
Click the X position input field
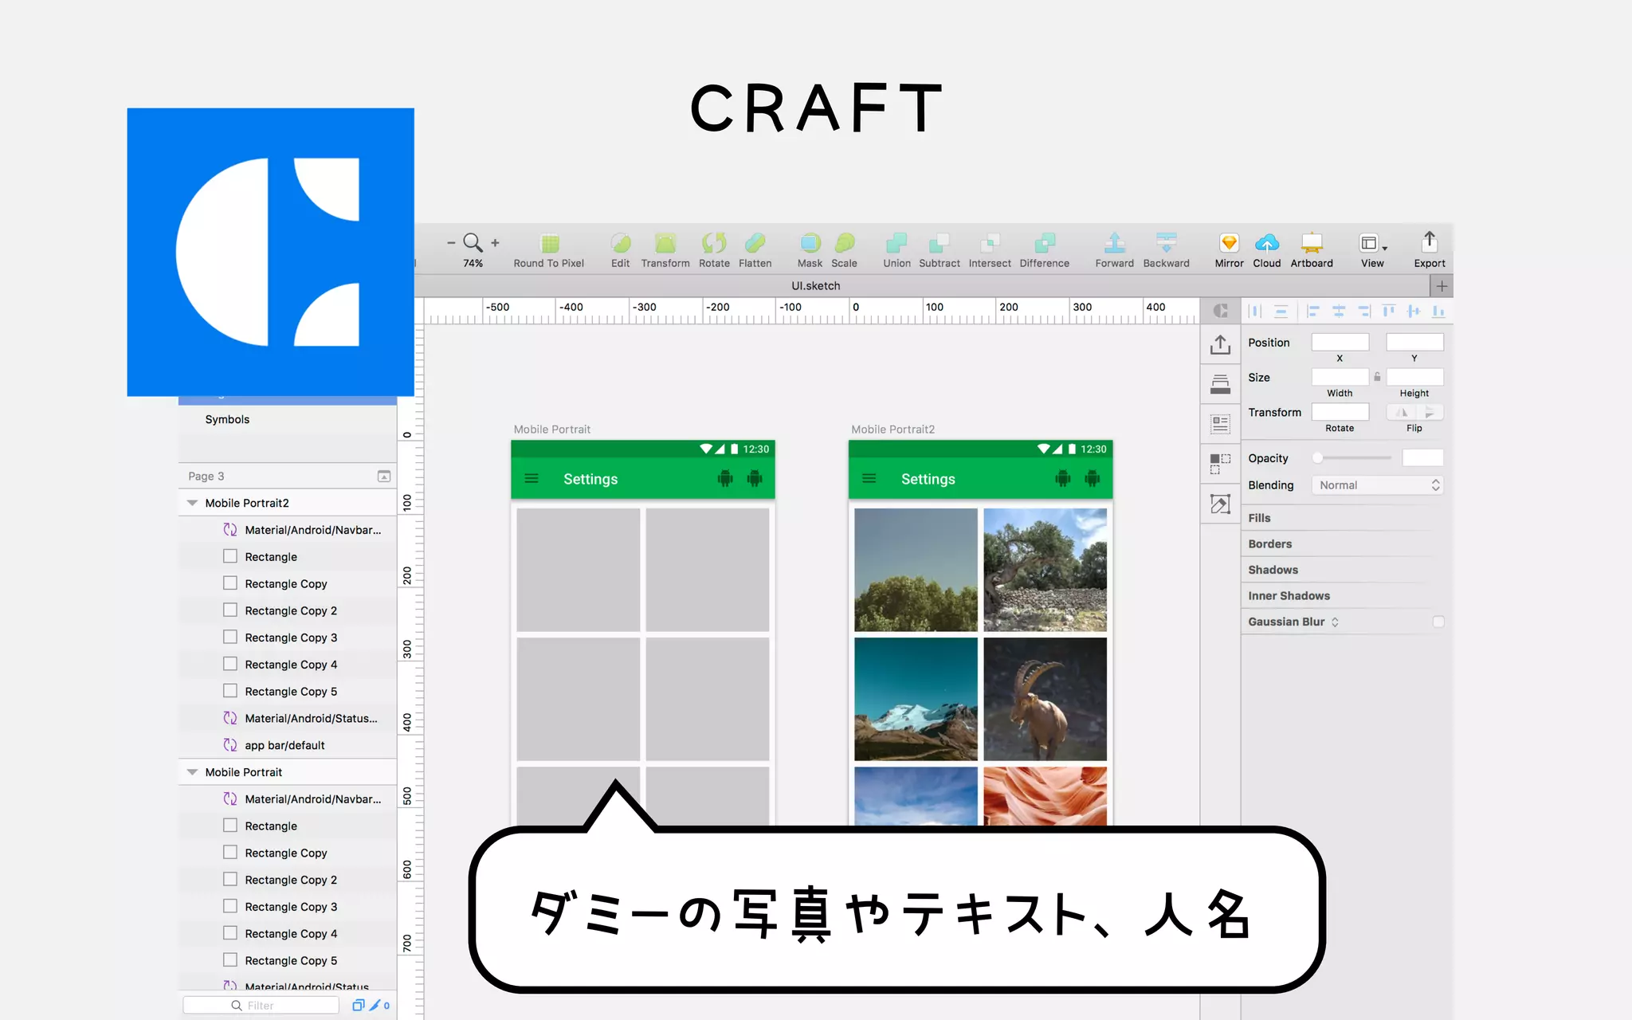click(1340, 343)
